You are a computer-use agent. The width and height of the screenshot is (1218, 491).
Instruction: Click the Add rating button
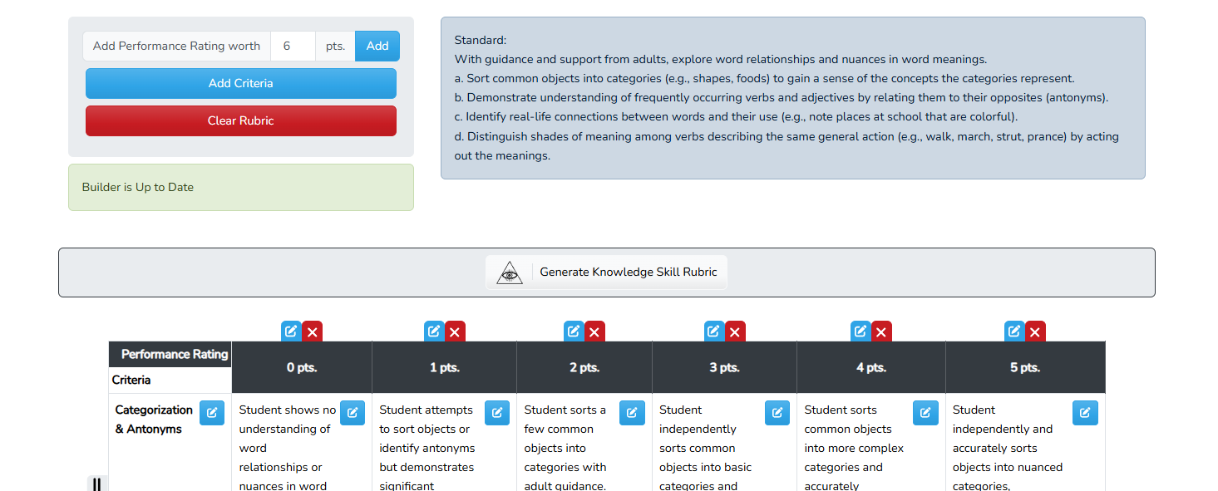[x=377, y=47]
